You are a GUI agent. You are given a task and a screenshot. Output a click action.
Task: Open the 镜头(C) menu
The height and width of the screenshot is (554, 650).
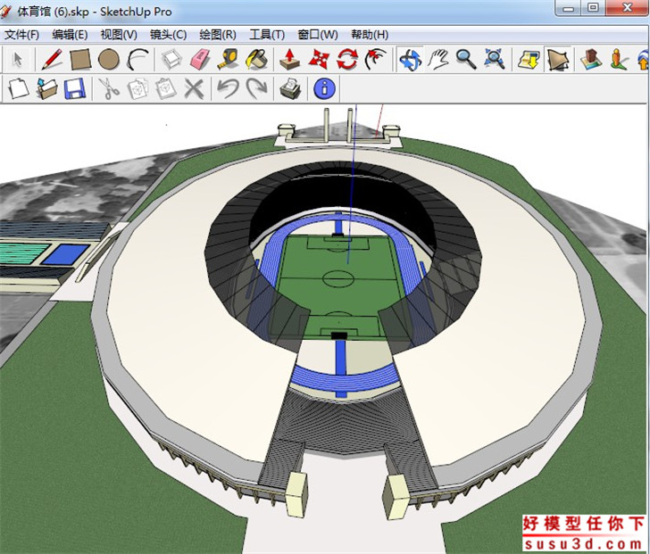tap(168, 35)
